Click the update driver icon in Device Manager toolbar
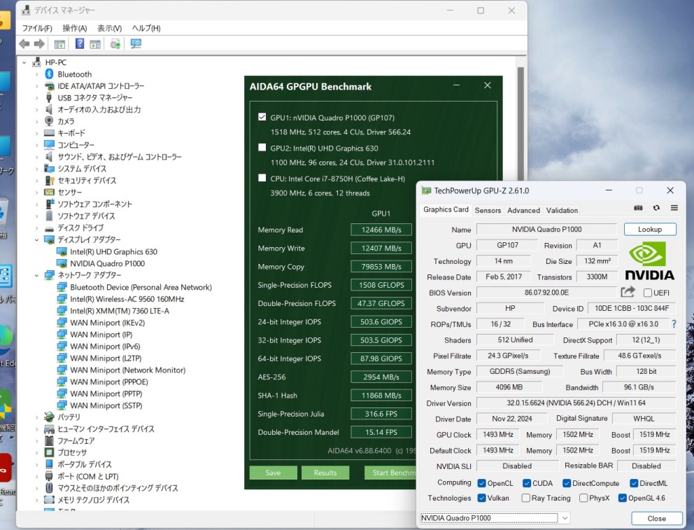 click(115, 43)
